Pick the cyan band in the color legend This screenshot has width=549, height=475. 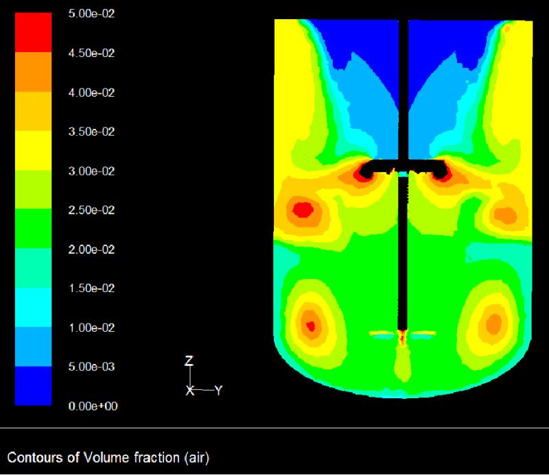point(33,307)
